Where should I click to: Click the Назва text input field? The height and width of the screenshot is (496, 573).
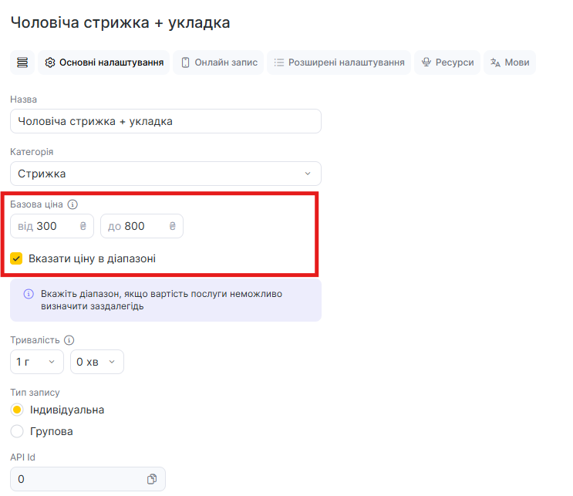point(166,121)
